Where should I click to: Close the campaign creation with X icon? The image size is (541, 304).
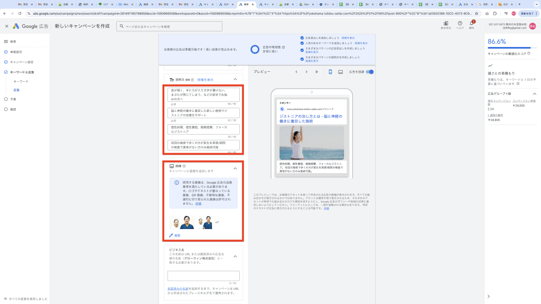[x=6, y=26]
